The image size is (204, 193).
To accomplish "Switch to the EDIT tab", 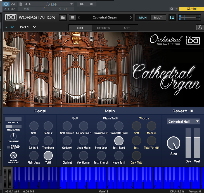I will (80, 28).
